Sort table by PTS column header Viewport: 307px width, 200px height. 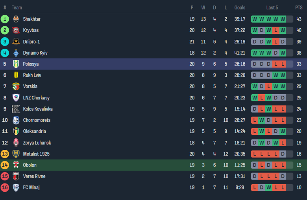click(x=299, y=7)
